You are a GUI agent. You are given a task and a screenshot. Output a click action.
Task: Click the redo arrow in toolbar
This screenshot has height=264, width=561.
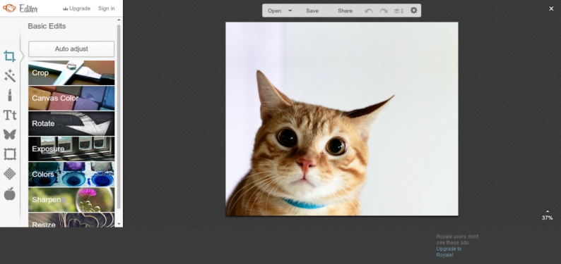pos(384,11)
